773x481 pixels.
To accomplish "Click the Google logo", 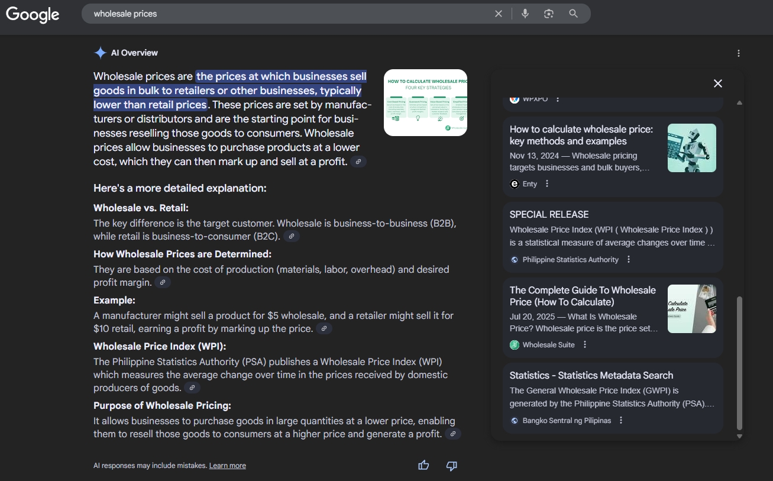I will [x=33, y=14].
